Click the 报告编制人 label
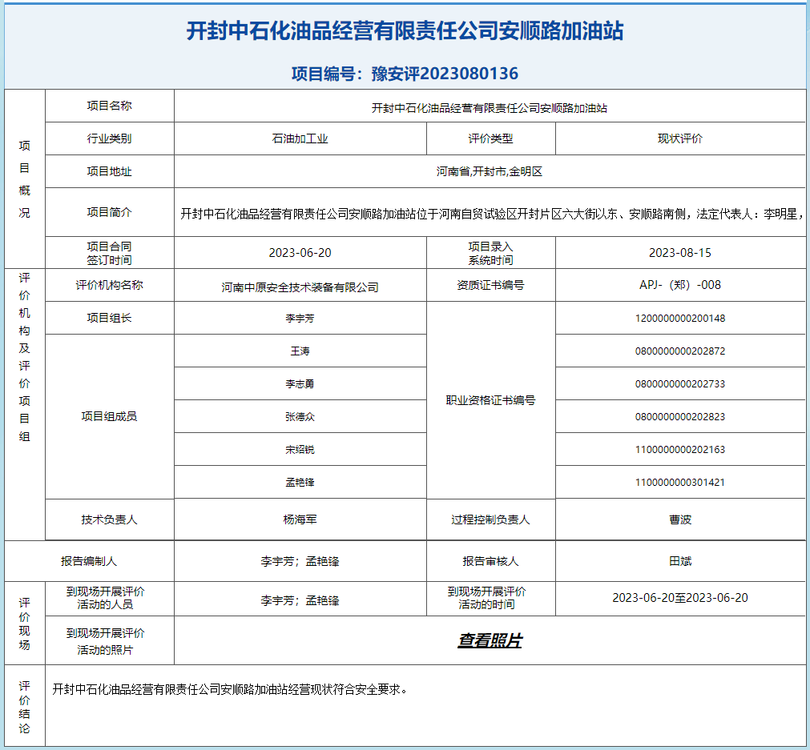 click(x=89, y=561)
